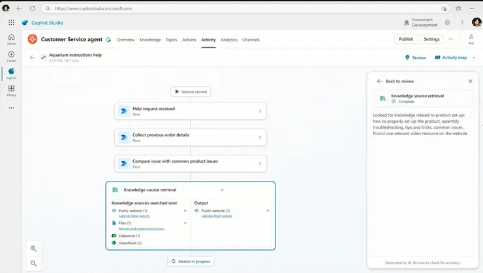Click the Knowledge source retrieval panel header
Viewport: 483px width, 273px height.
click(x=423, y=98)
